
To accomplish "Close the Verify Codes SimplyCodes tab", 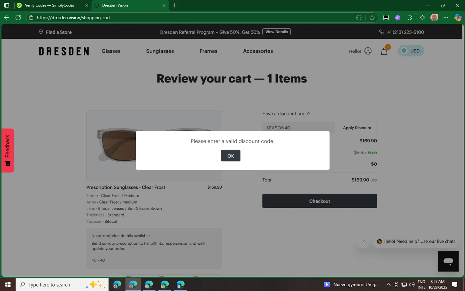I will 87,5.
